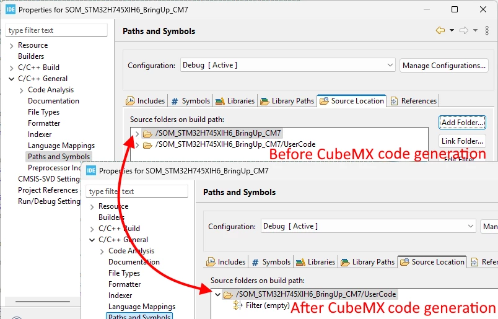Expand C/C++ Build node in upper window
The image size is (498, 319).
pos(11,68)
